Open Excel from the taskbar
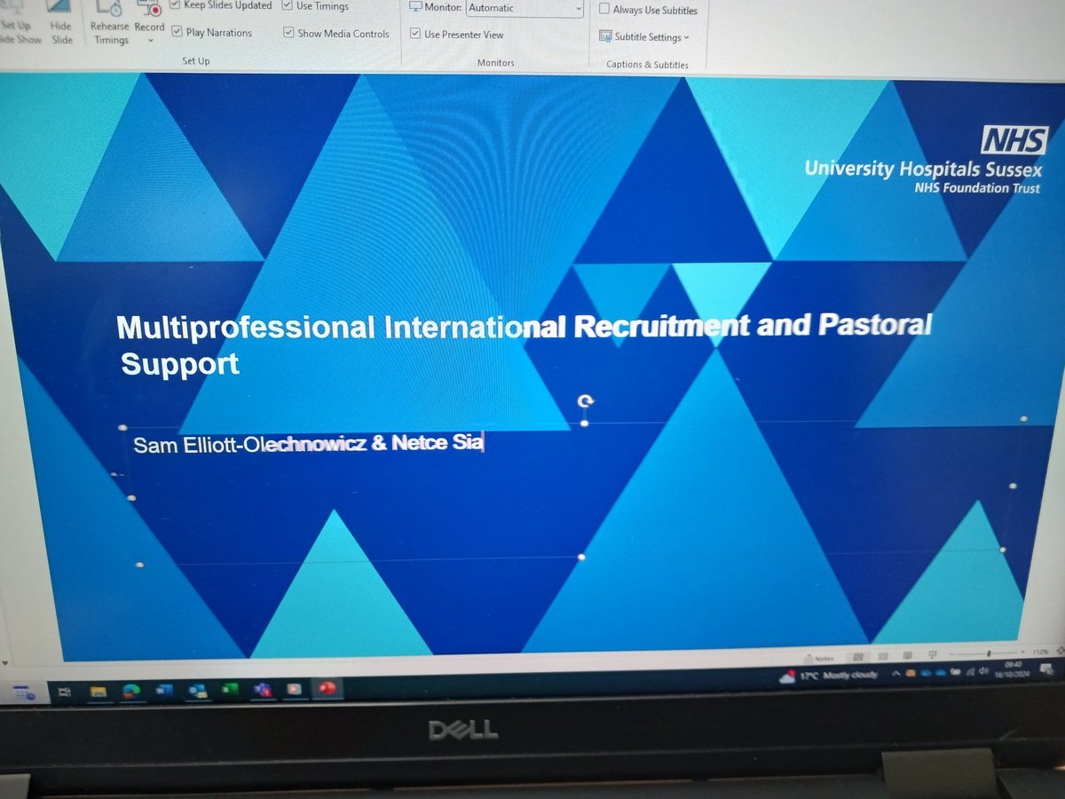 point(230,690)
